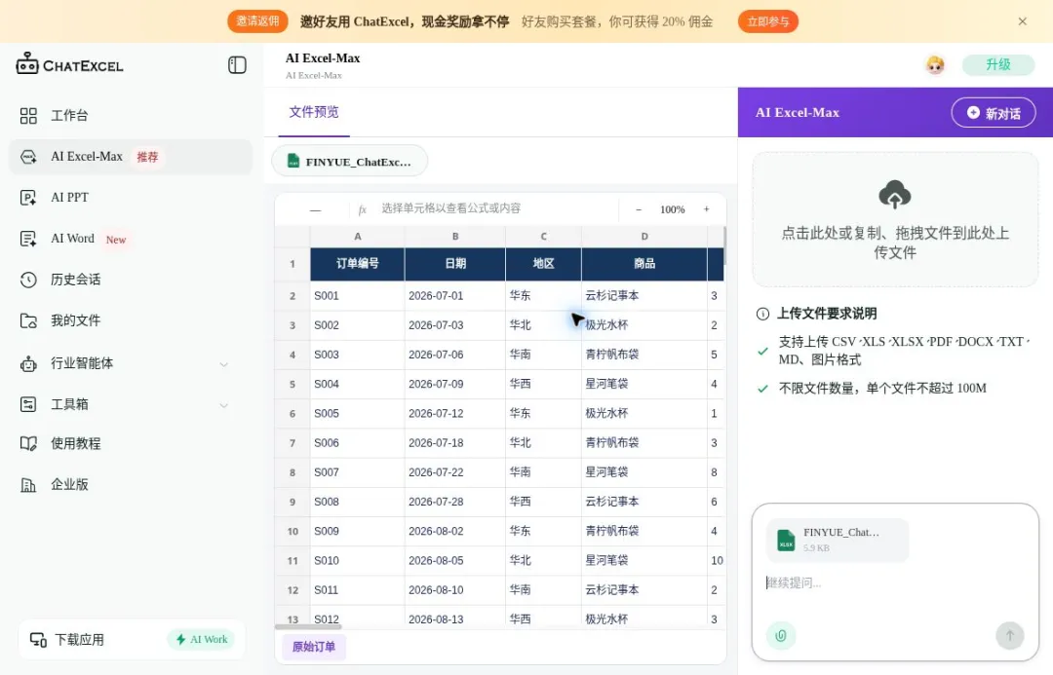The image size is (1053, 675).
Task: Click 我的文件 folder icon
Action: coord(28,320)
